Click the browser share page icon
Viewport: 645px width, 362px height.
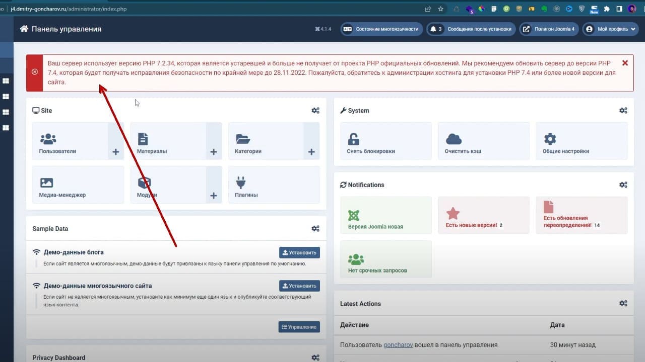coord(428,9)
